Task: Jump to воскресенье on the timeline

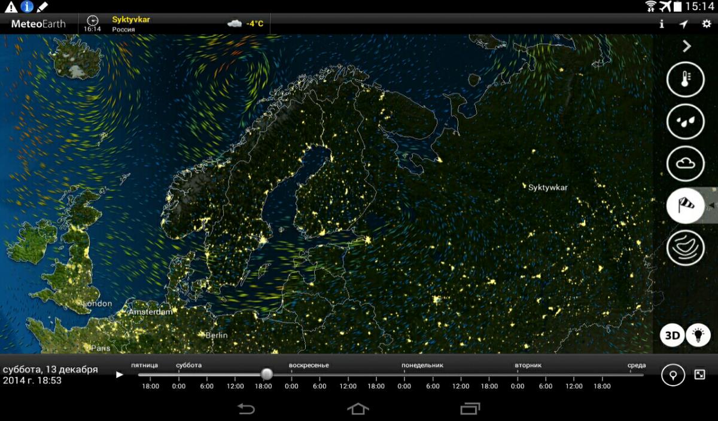Action: click(309, 365)
